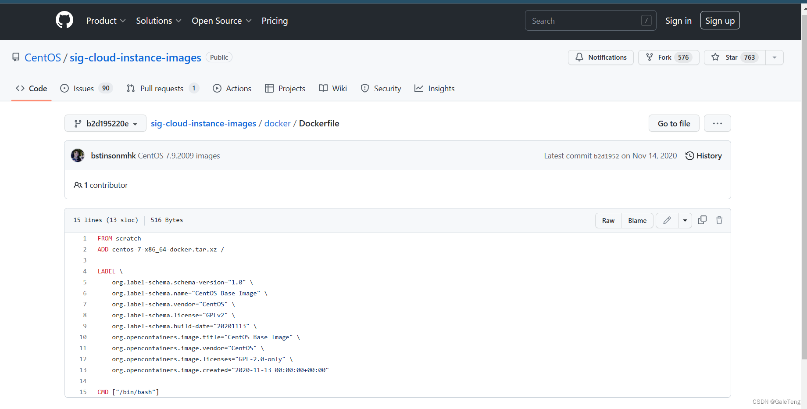Click the '15 lines (13 sloc)' text
807x409 pixels.
click(106, 220)
